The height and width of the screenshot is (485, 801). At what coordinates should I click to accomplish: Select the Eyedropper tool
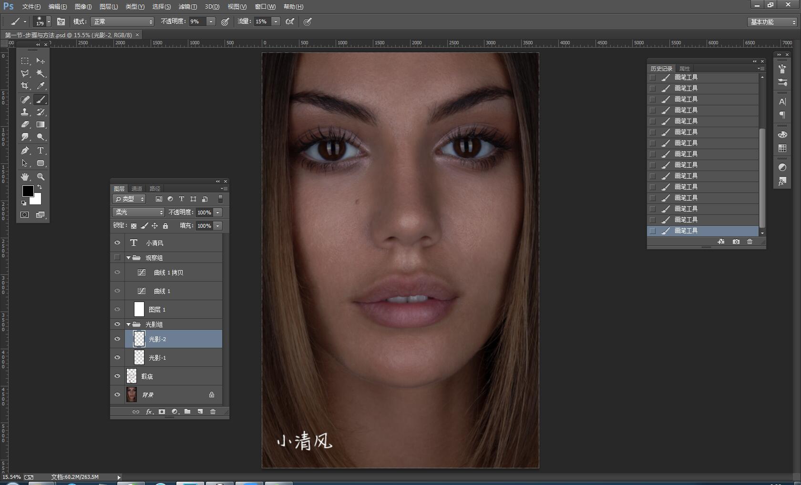[x=41, y=86]
